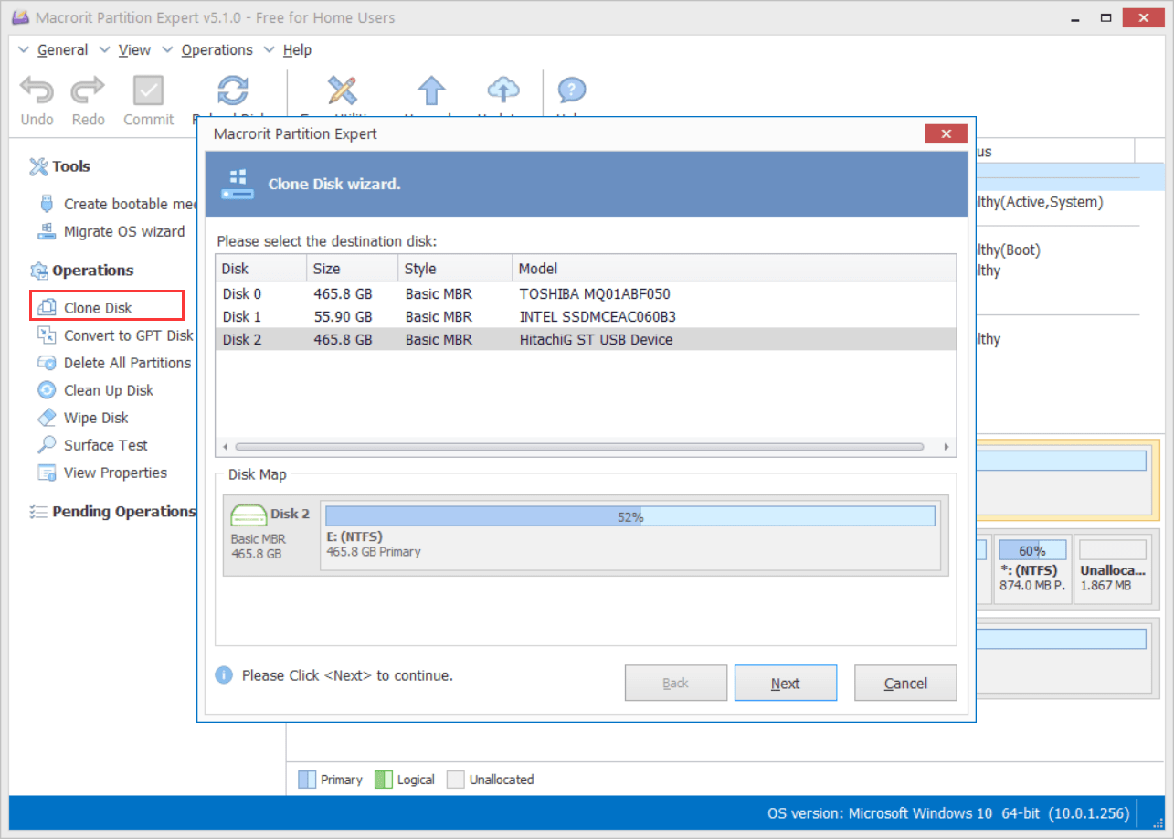The height and width of the screenshot is (839, 1174).
Task: Open Free Utilities toolbar icon
Action: point(342,91)
